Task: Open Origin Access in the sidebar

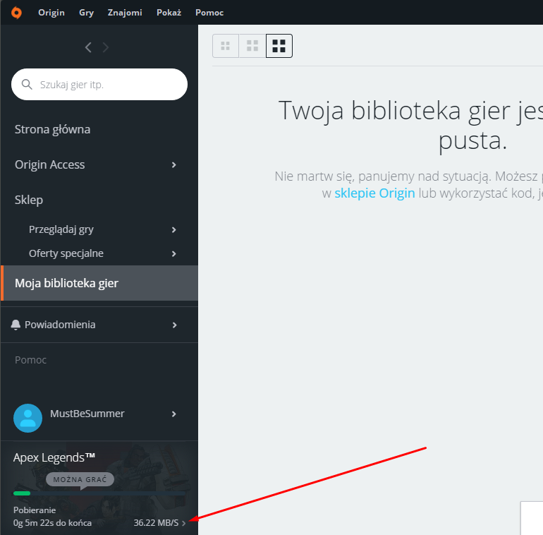Action: (49, 164)
